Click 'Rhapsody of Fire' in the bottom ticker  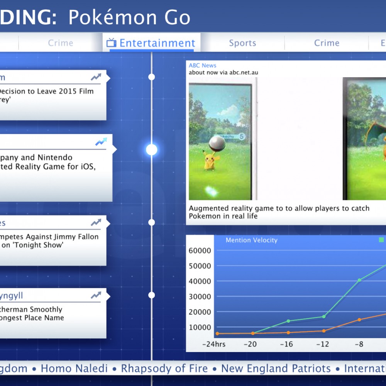(x=164, y=368)
